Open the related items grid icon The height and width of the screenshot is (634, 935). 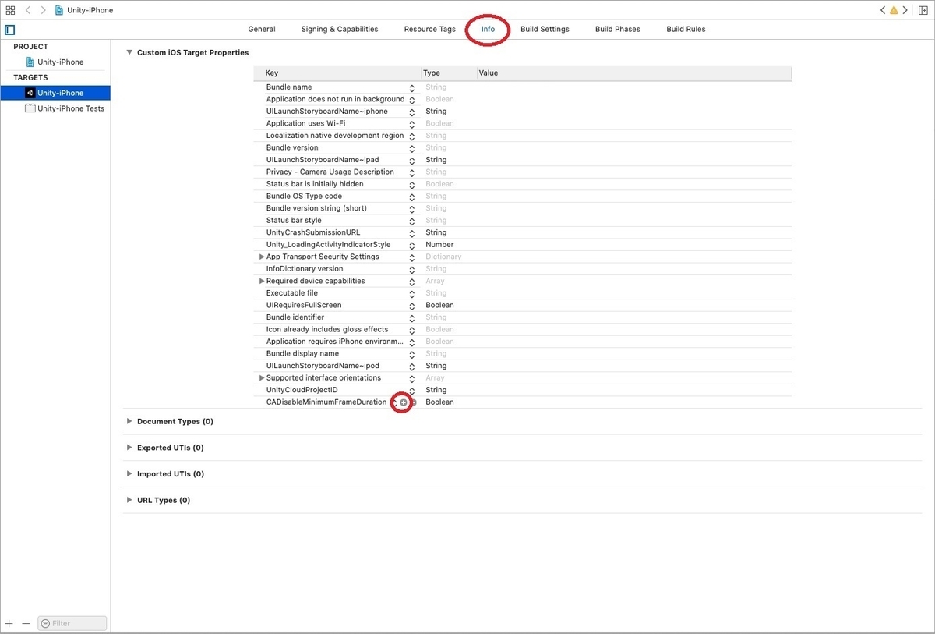point(10,10)
